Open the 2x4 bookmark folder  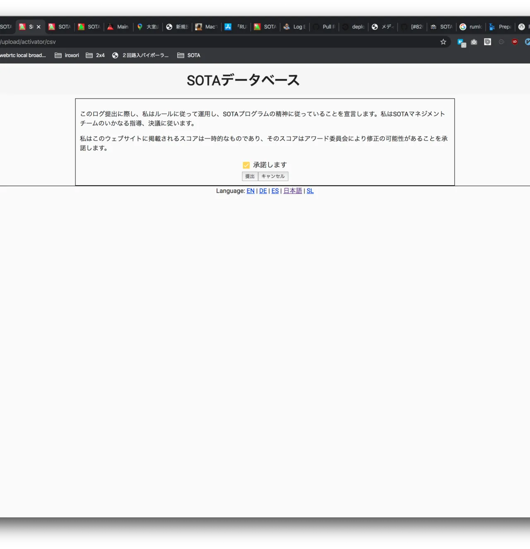click(x=95, y=56)
